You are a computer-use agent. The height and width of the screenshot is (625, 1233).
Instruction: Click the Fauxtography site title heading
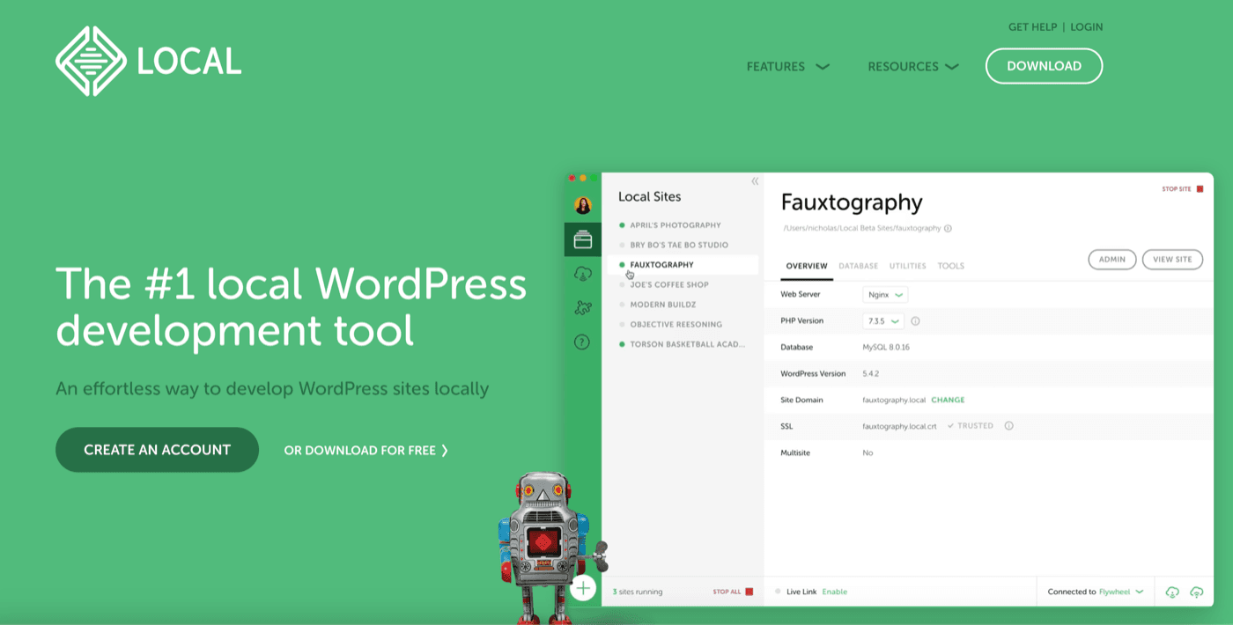click(x=852, y=202)
